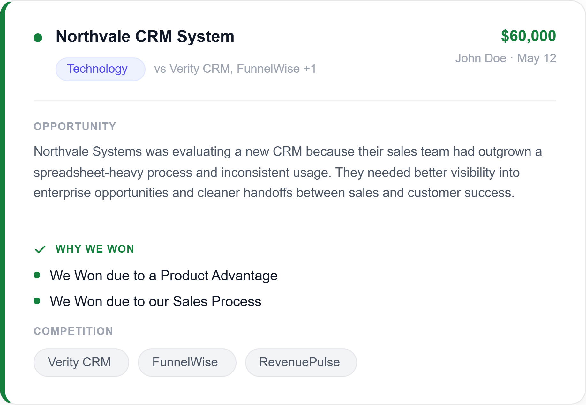Click the bullet dot before Sales Process
The width and height of the screenshot is (586, 405).
[37, 301]
